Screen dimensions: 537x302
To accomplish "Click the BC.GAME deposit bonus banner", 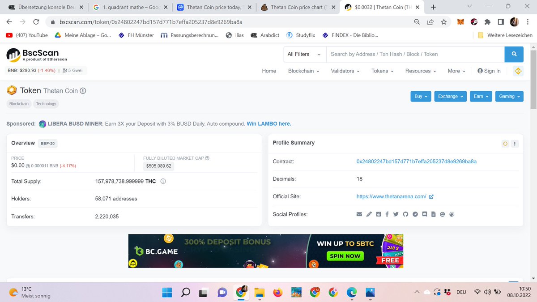I will pos(266,251).
